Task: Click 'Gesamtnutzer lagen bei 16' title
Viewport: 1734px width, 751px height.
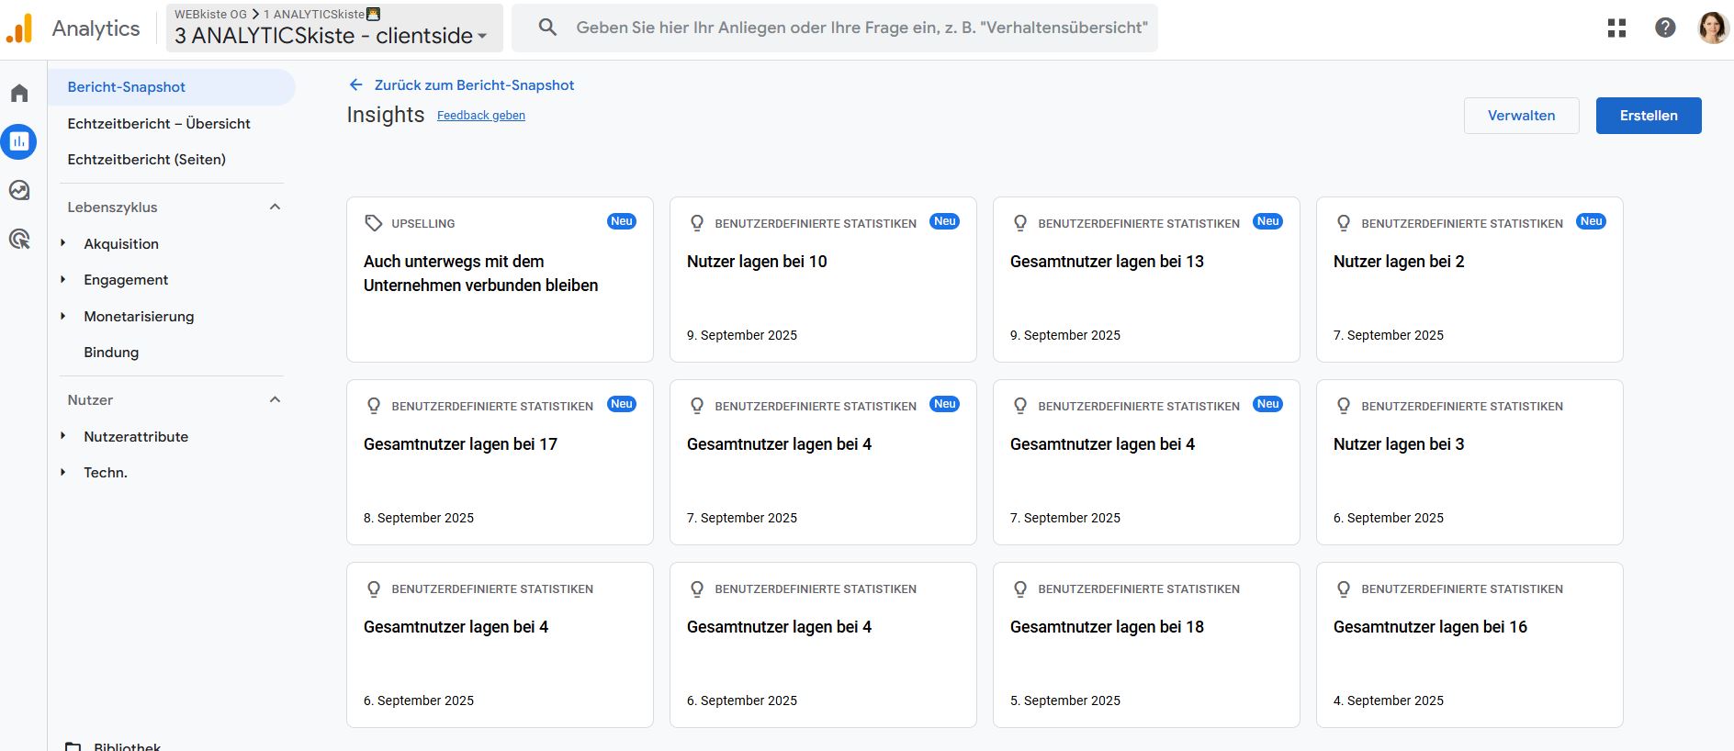Action: point(1430,627)
